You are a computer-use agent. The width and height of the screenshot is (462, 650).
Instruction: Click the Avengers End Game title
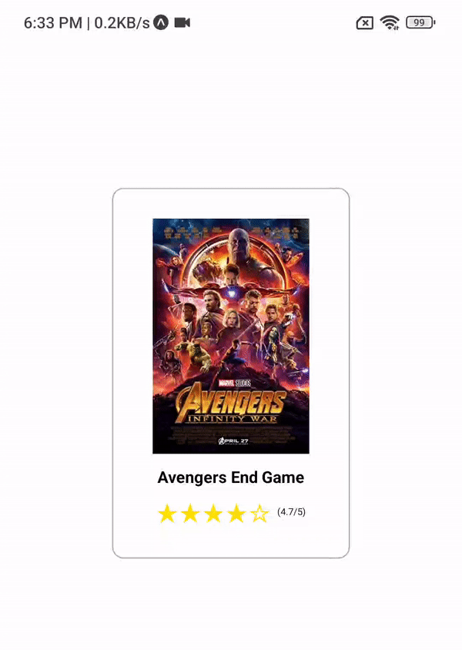pos(231,477)
